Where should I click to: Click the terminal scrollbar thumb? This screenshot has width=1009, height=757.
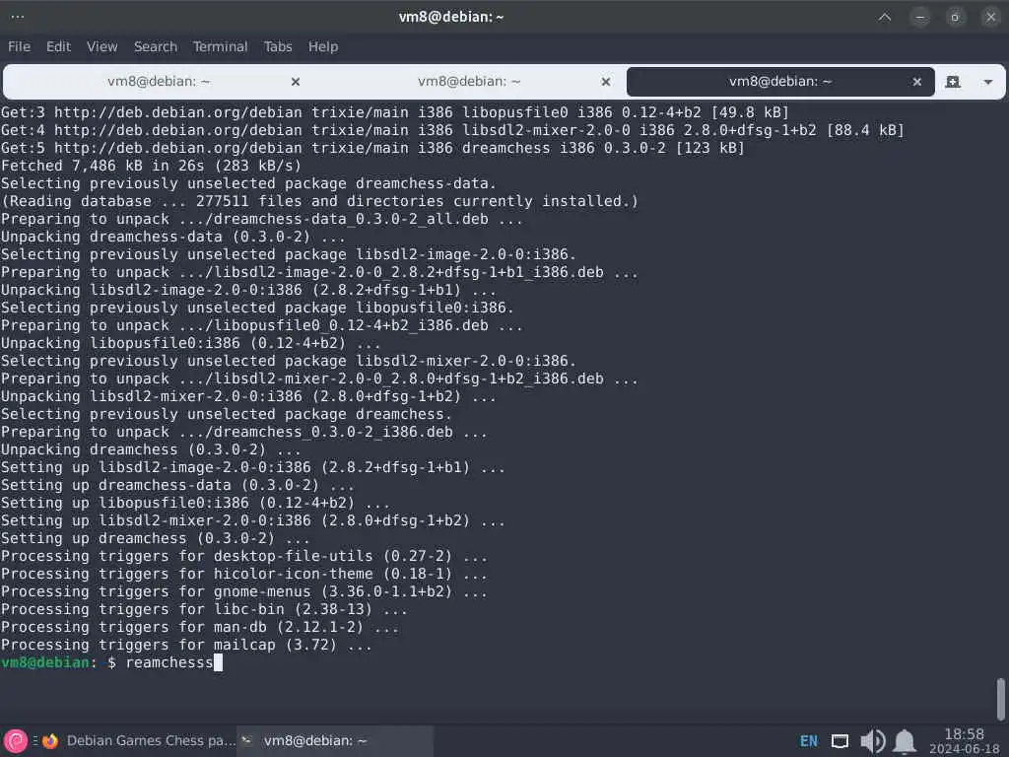[x=1001, y=698]
